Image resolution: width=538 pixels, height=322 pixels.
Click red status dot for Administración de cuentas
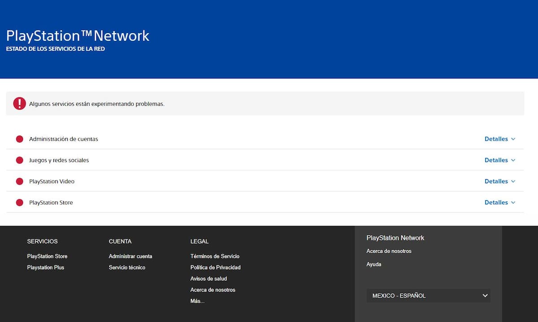coord(19,139)
